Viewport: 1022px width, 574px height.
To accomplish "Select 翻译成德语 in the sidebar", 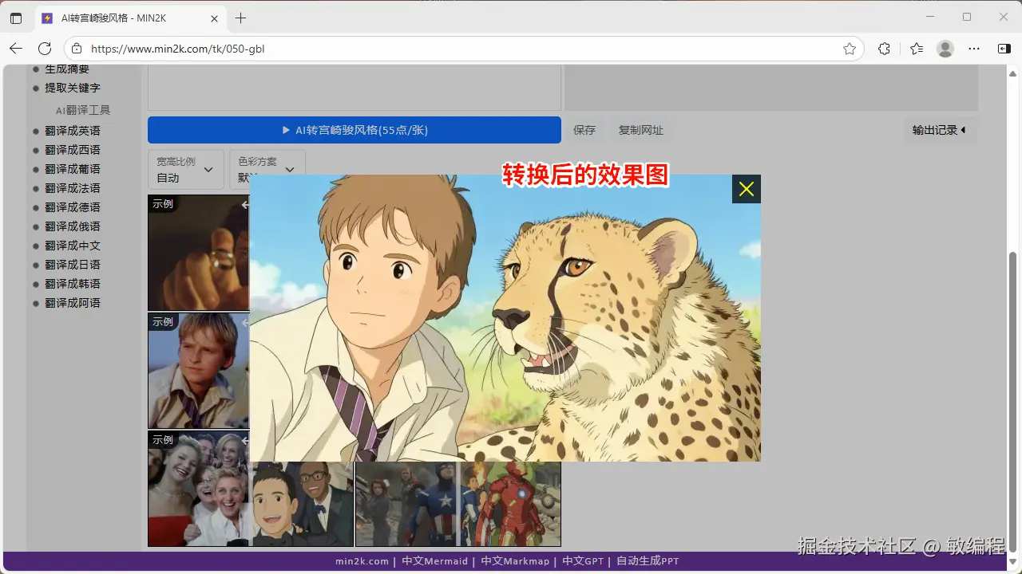I will (x=72, y=207).
